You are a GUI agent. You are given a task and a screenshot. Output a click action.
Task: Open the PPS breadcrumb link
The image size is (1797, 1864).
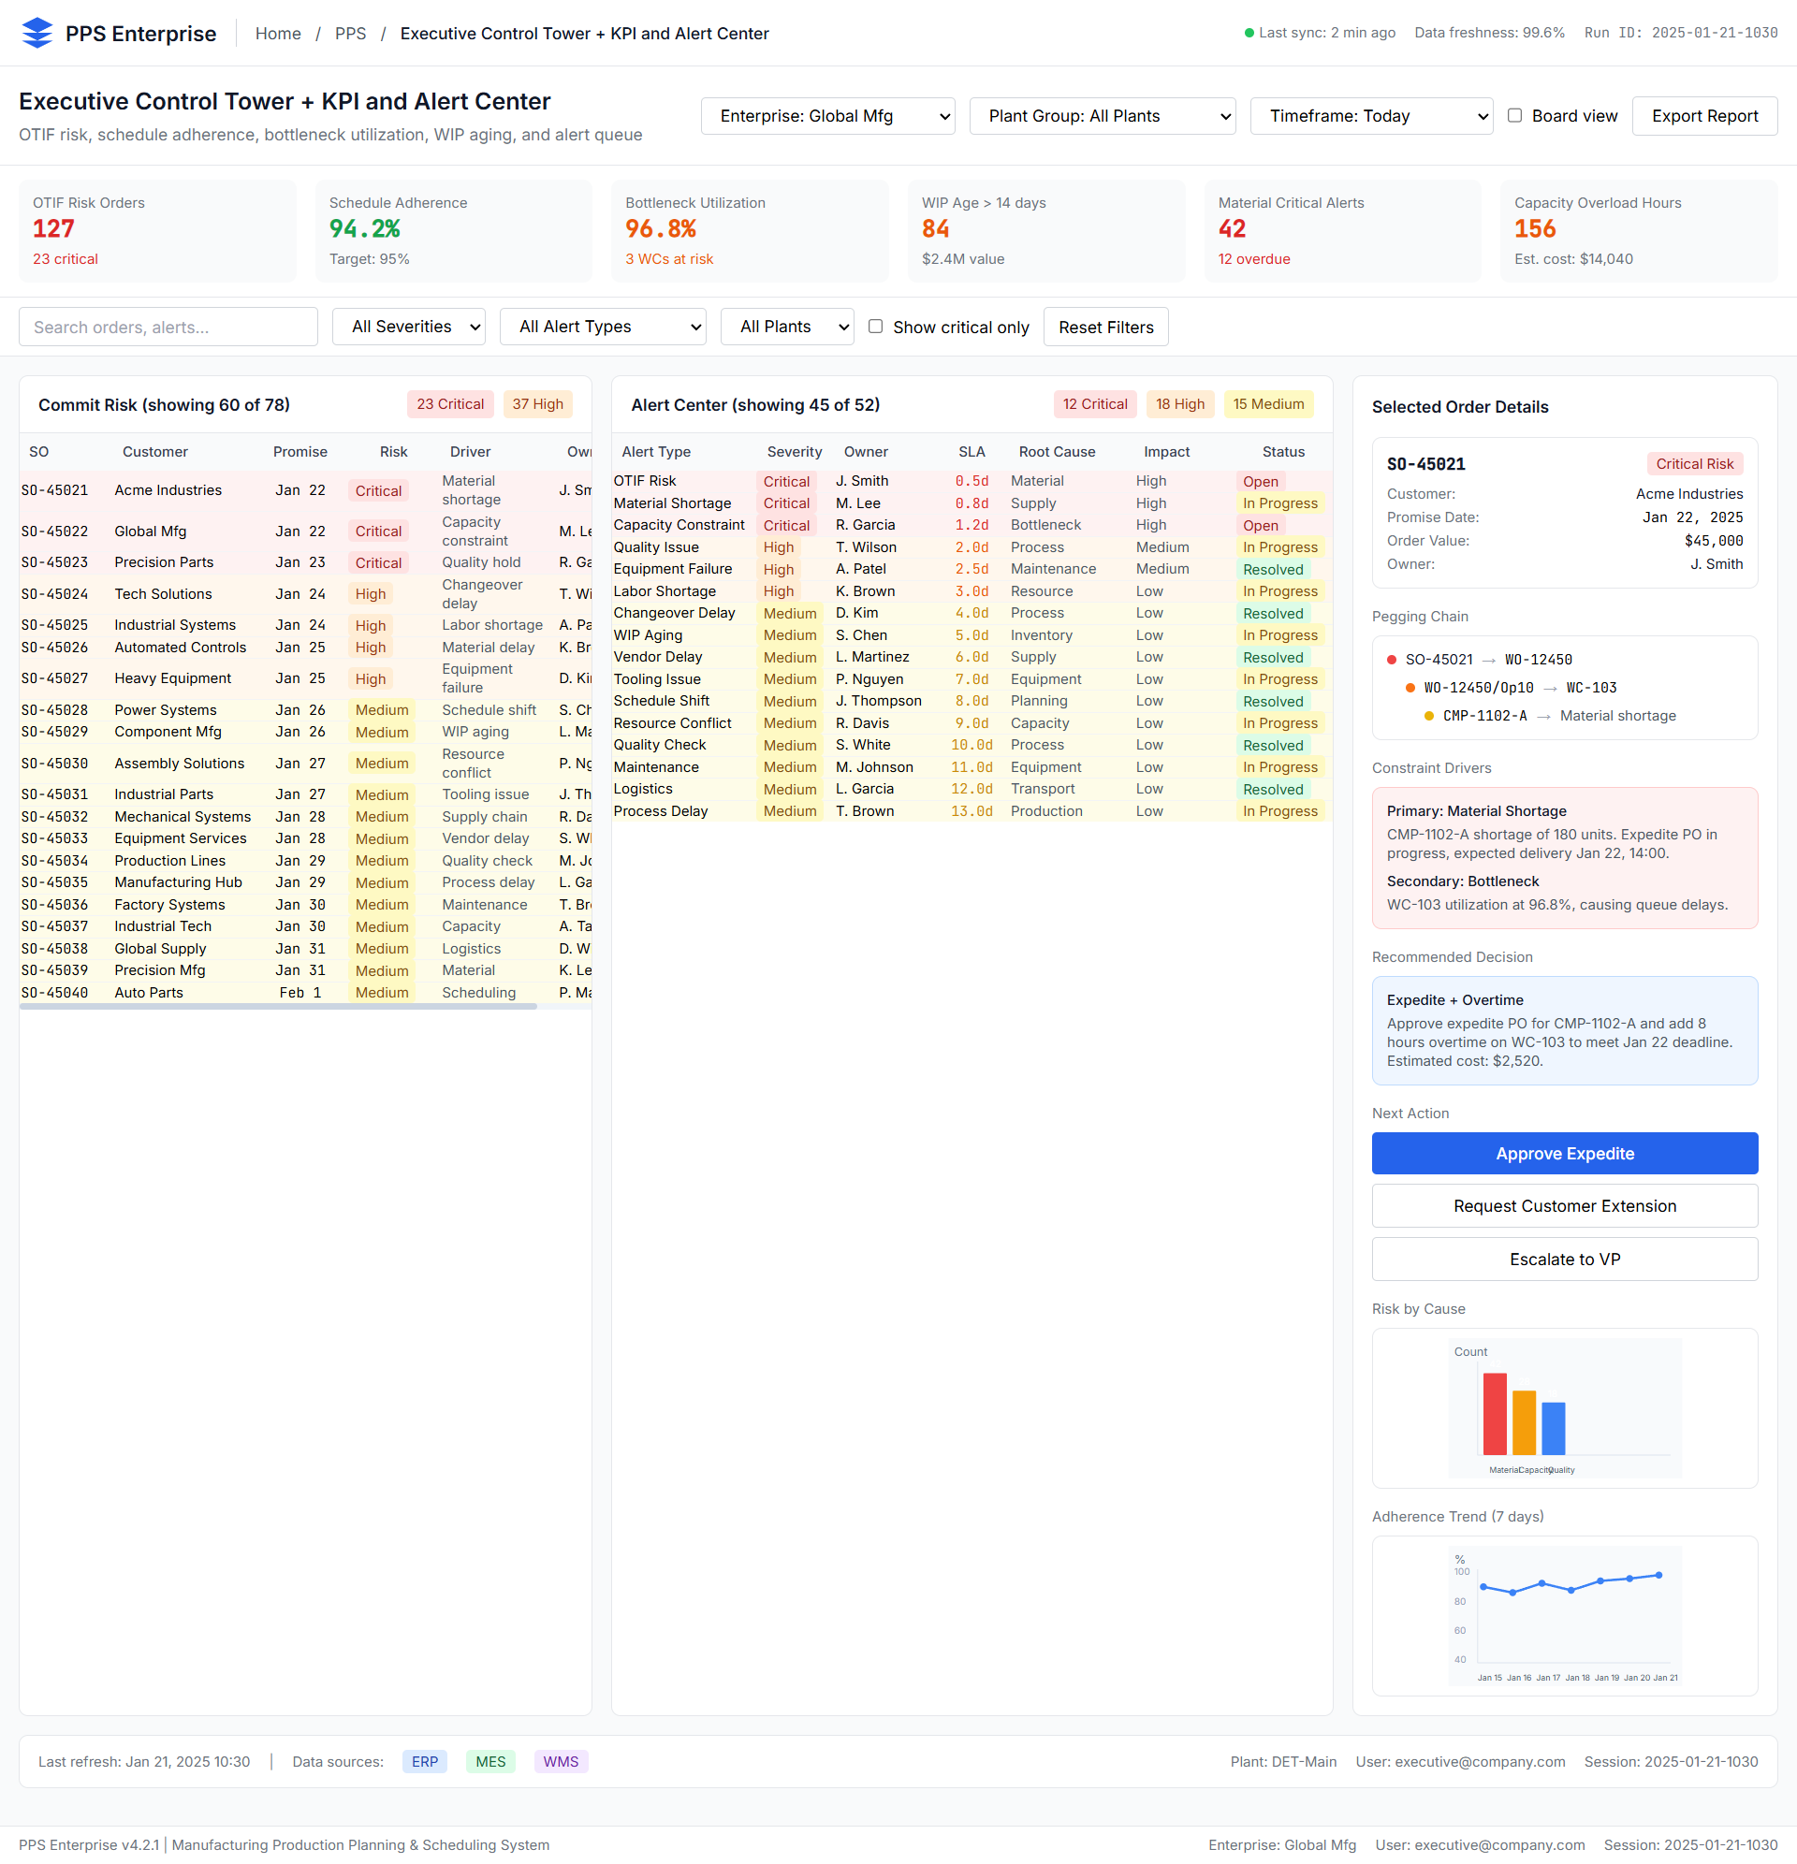click(350, 34)
